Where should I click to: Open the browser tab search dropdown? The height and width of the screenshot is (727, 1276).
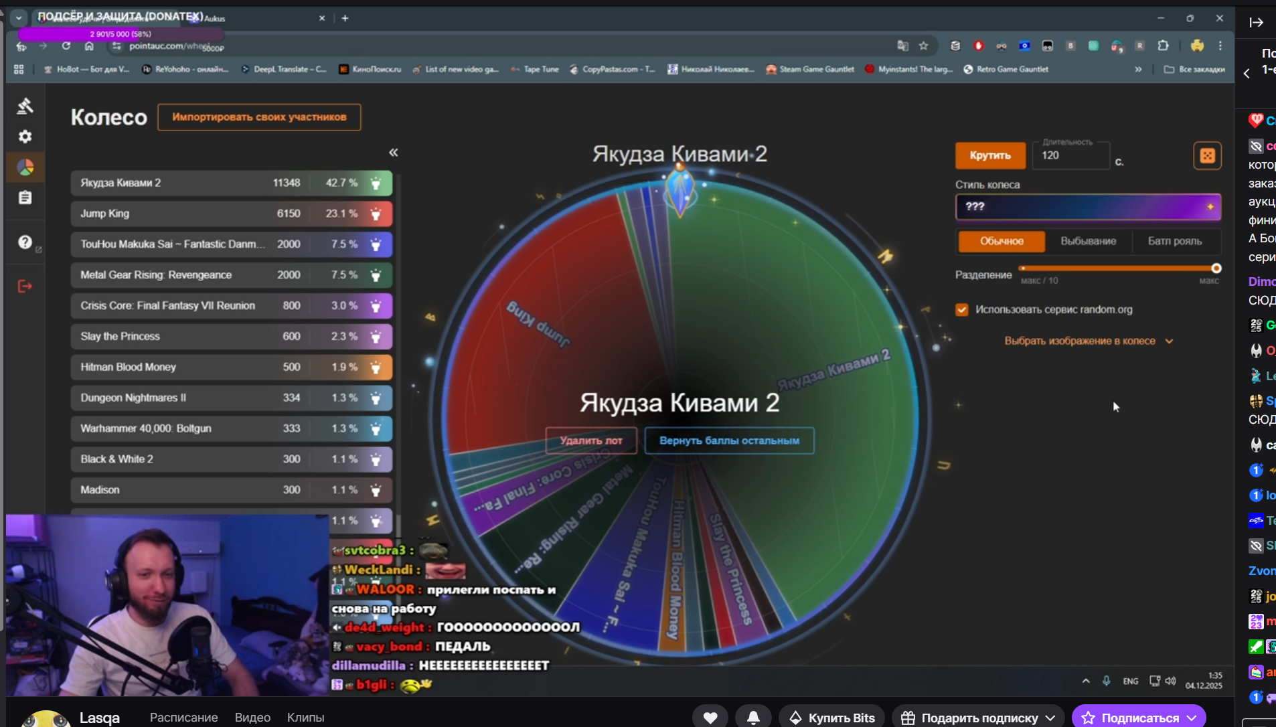tap(19, 18)
